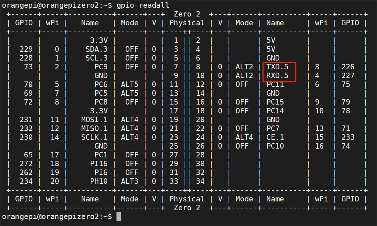Click GPIO number 230 beside SCLK.1
Image resolution: width=377 pixels, height=226 pixels.
[26, 137]
